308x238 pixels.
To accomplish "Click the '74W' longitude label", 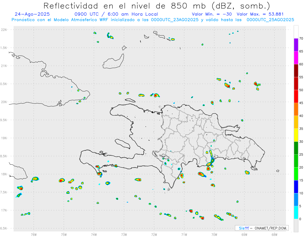I will tap(94, 234).
